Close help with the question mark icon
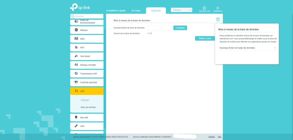Viewport: 293px width, 140px height. coord(218,19)
